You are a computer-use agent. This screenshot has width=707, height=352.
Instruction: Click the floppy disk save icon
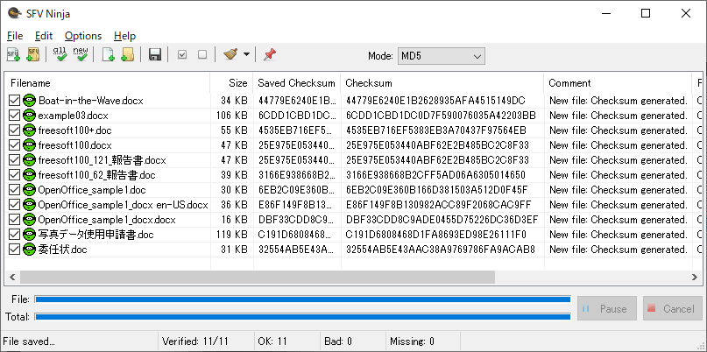pos(155,55)
